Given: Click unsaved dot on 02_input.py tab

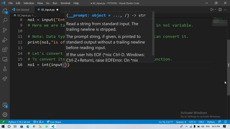Looking at the screenshot, I should point(57,10).
